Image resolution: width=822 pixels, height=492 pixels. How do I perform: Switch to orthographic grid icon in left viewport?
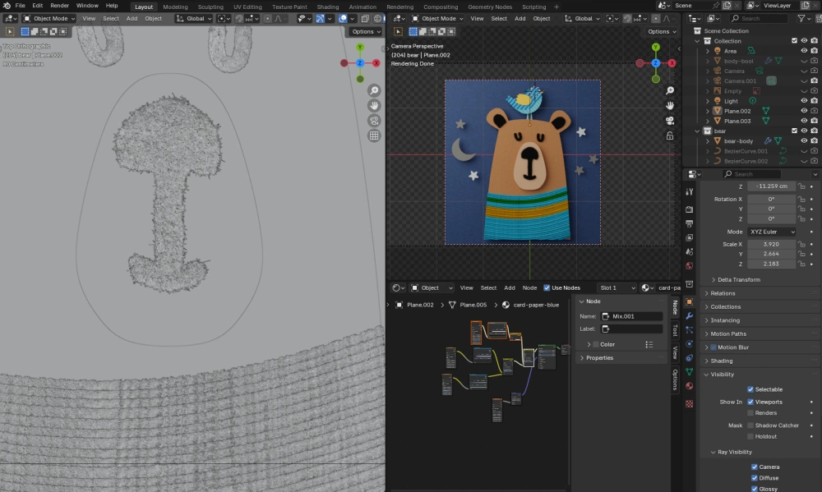(374, 136)
